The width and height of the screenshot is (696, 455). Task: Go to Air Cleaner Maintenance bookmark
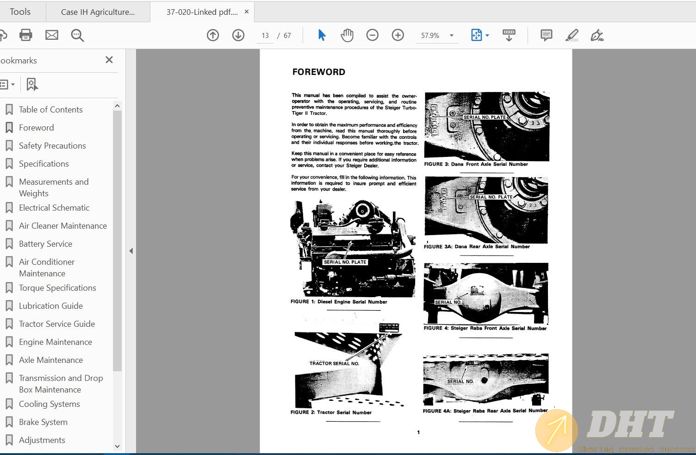pyautogui.click(x=63, y=226)
